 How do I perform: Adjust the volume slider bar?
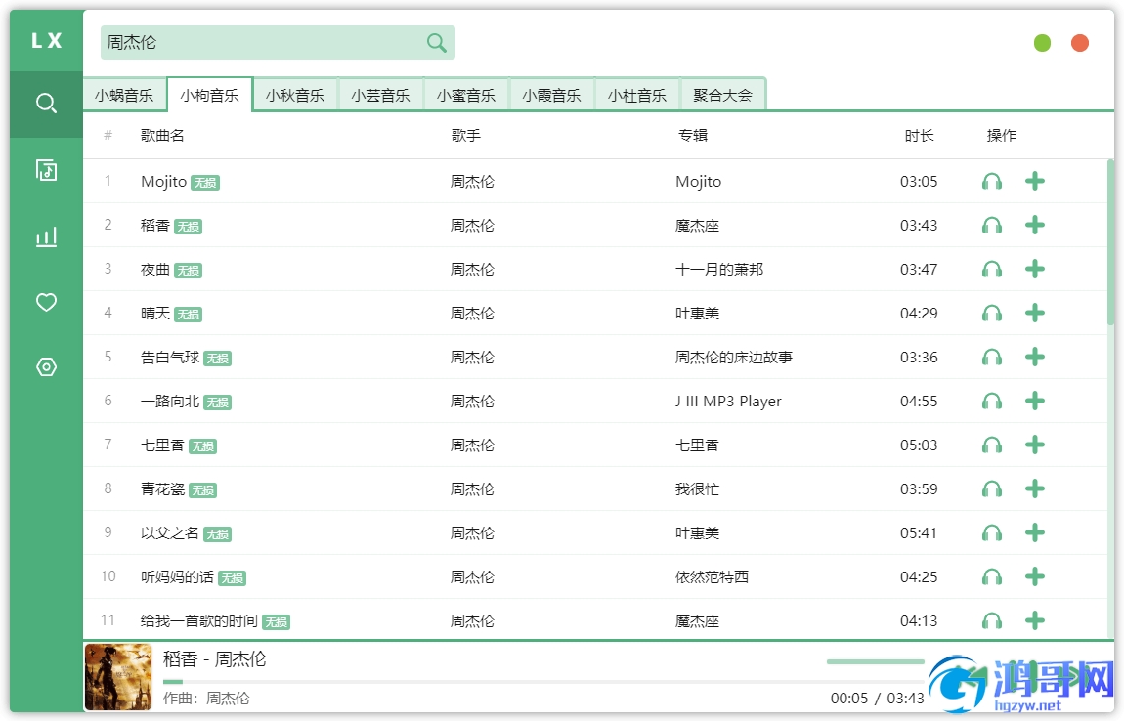pos(876,661)
